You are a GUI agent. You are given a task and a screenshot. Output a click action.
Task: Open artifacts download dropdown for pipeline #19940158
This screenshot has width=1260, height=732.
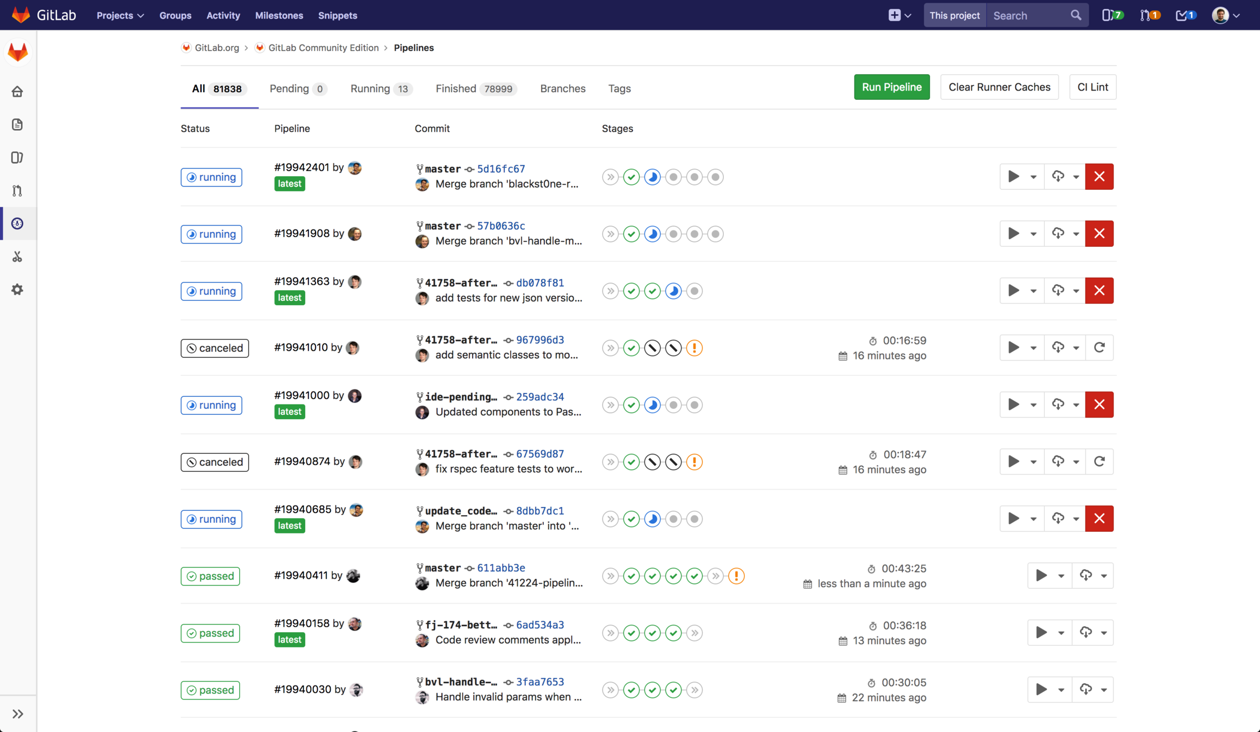tap(1092, 633)
